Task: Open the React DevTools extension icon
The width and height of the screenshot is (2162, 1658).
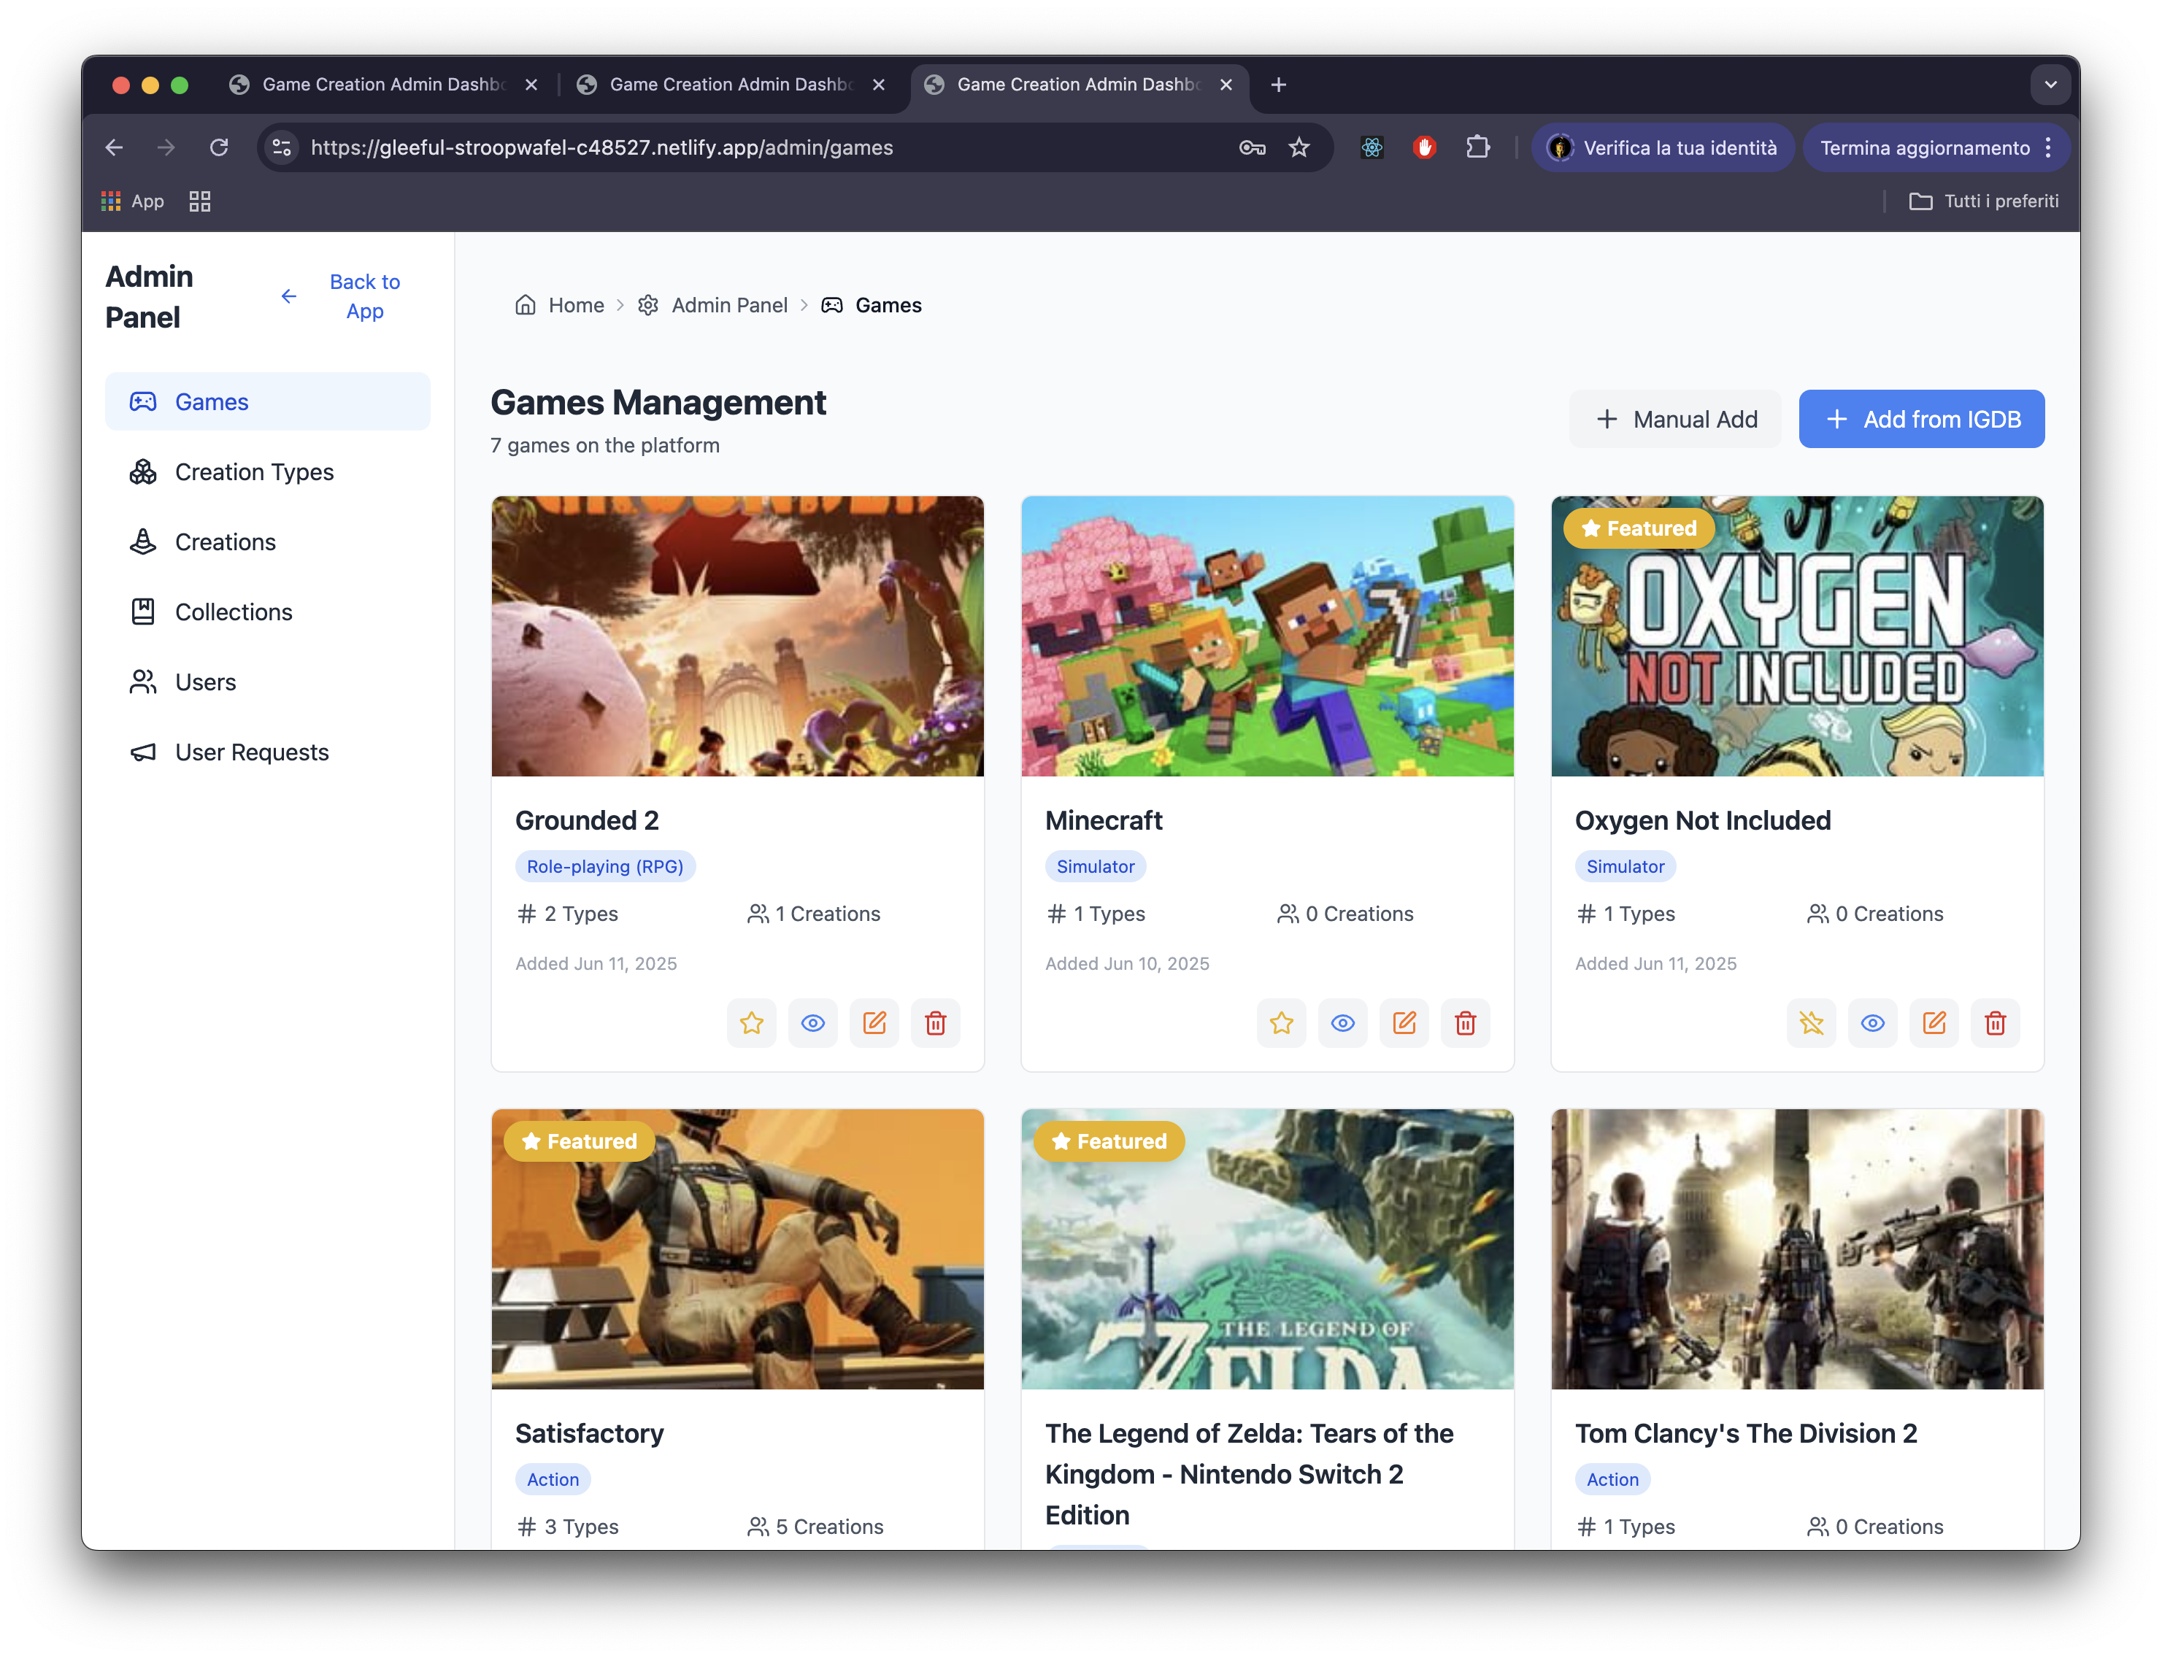Action: (1372, 148)
